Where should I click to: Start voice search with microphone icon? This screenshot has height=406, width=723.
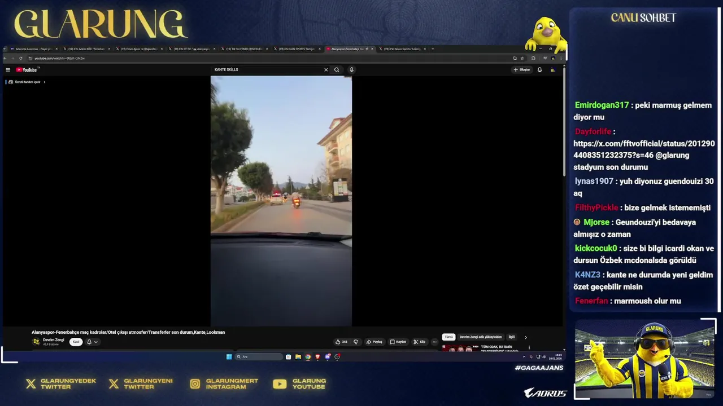click(x=351, y=70)
